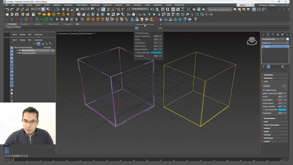Toggle visibility eye of second Phoenix object
293x165 pixels.
point(17,53)
